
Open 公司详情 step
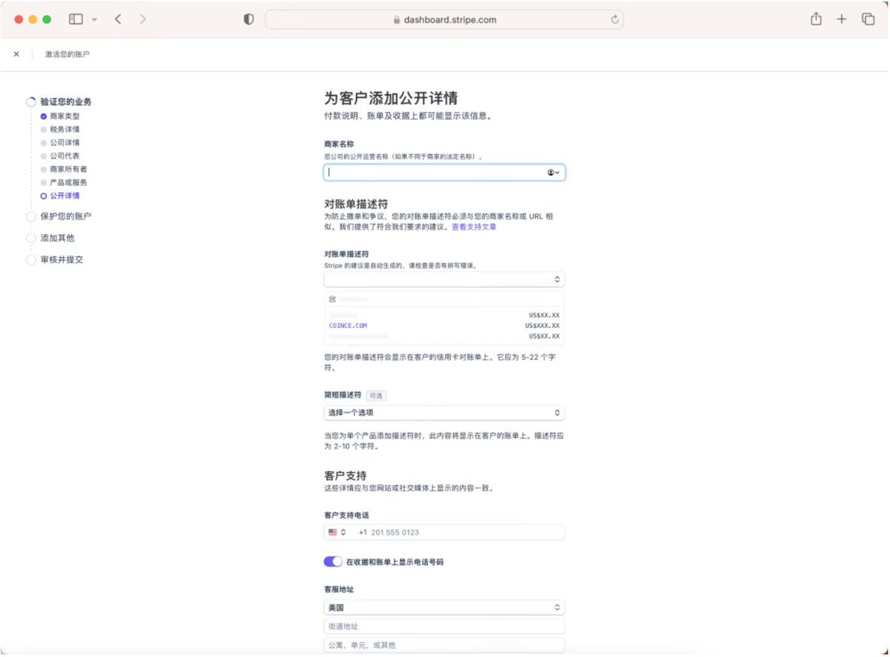65,143
